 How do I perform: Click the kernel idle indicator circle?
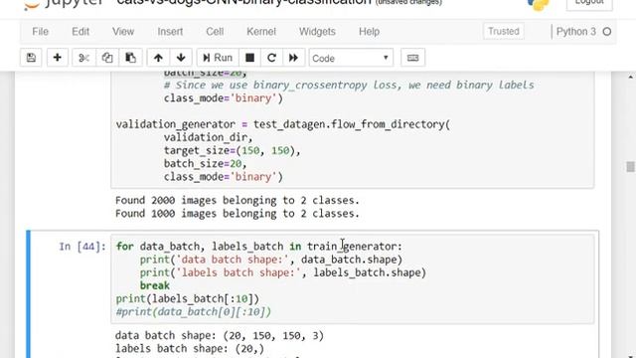click(607, 32)
